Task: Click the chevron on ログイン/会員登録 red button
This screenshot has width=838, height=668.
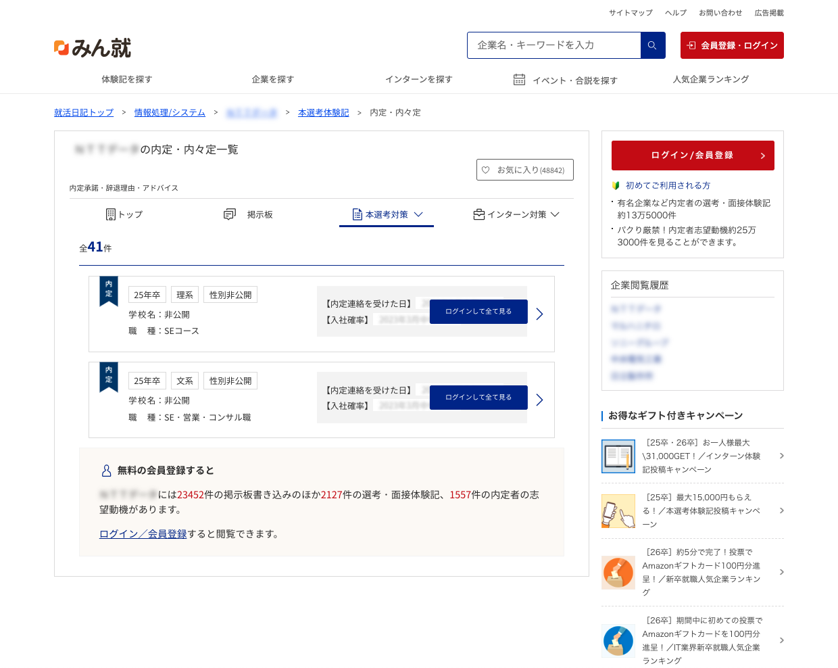Action: (763, 156)
